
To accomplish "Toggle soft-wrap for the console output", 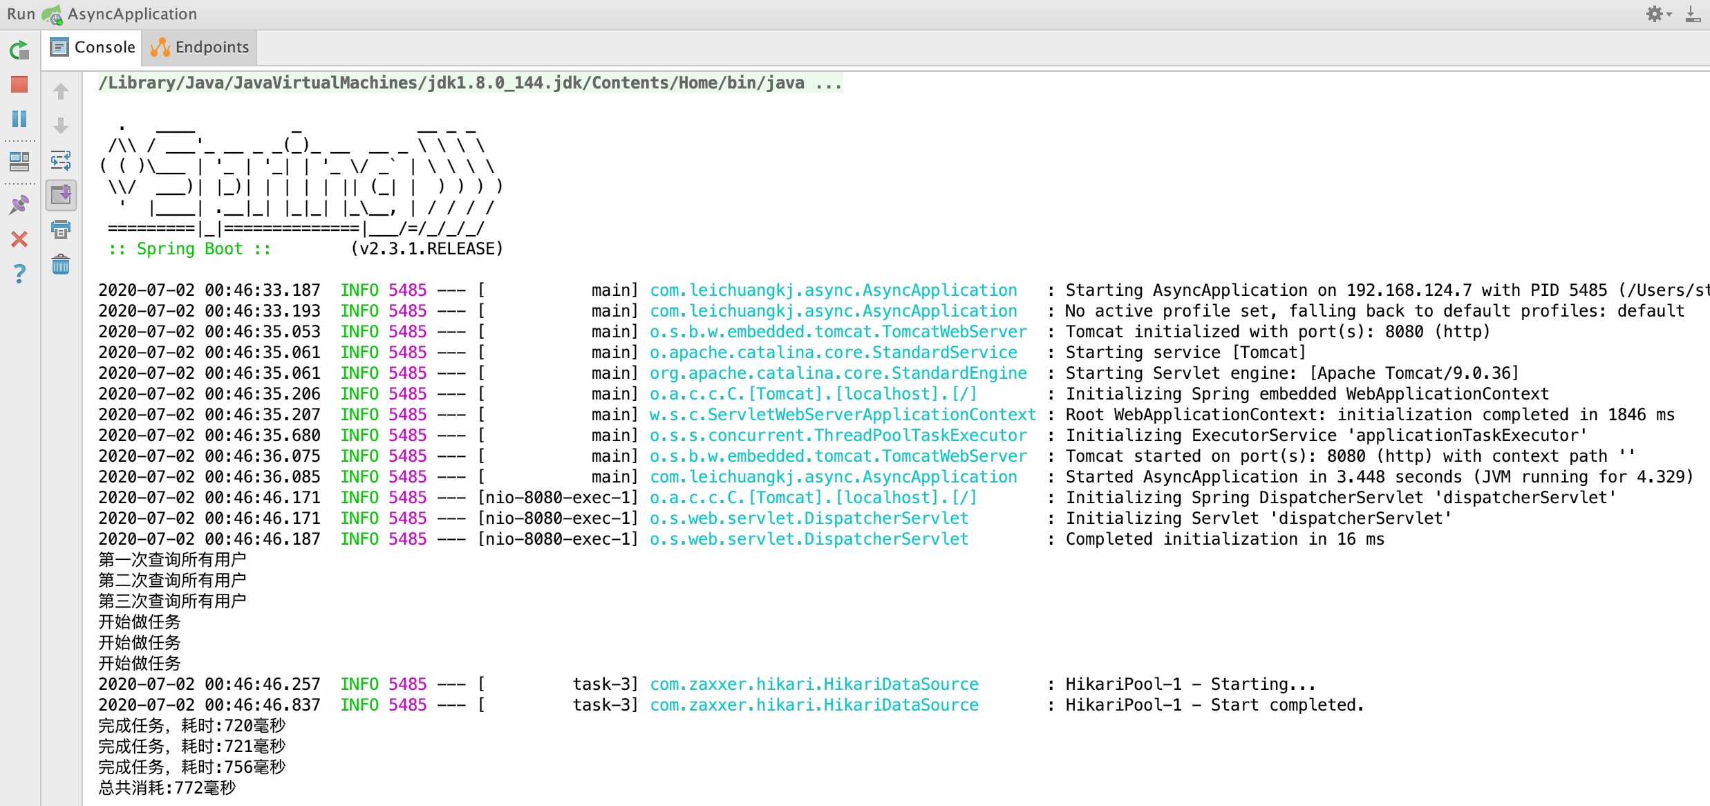I will (61, 160).
